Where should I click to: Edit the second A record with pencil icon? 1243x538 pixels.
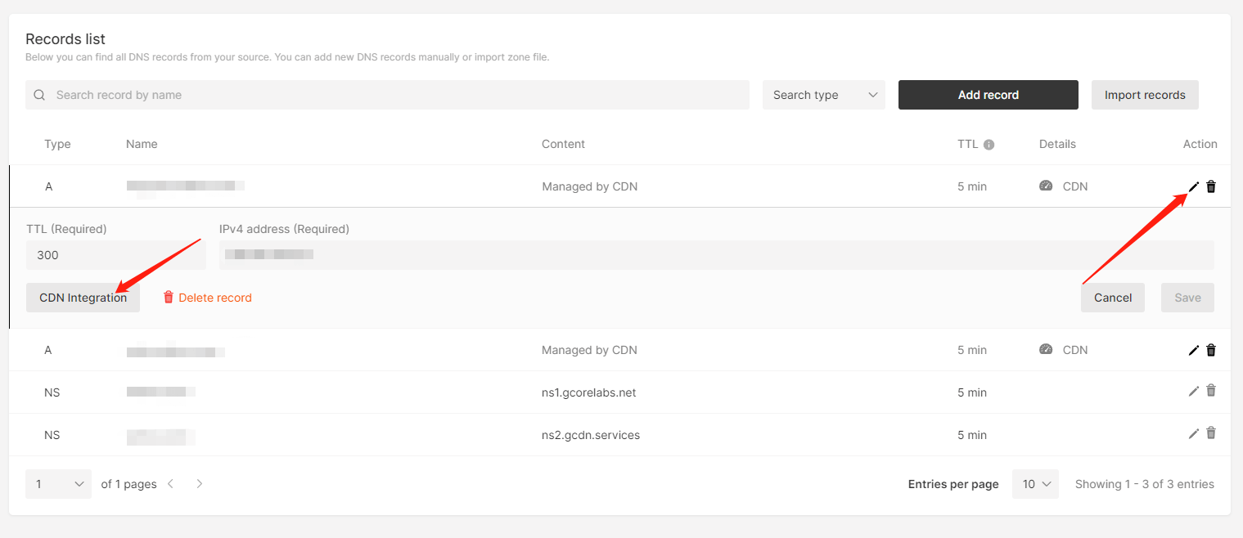pos(1193,350)
